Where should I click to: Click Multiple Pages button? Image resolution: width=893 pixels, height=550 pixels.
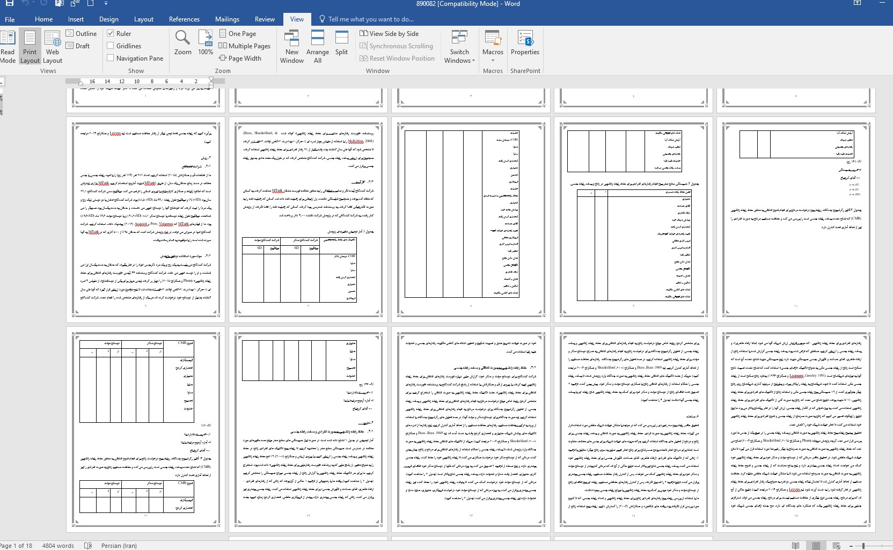244,46
